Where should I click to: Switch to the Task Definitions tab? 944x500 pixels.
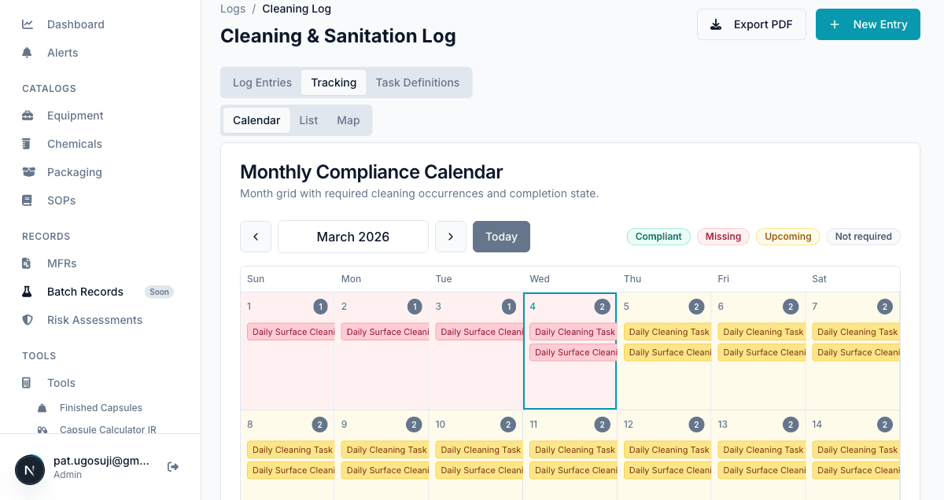point(419,83)
